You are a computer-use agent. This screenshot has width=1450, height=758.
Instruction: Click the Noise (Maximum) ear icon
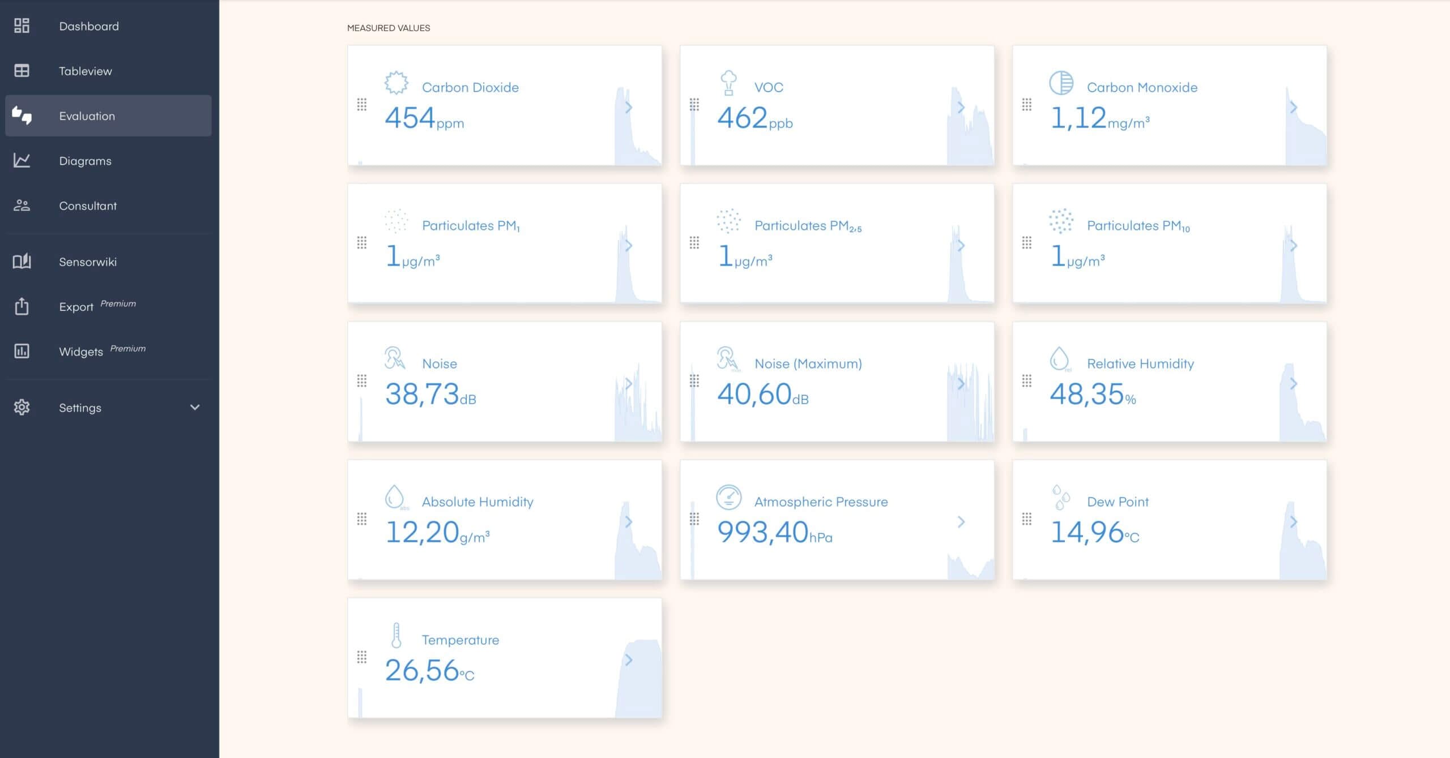pos(728,359)
